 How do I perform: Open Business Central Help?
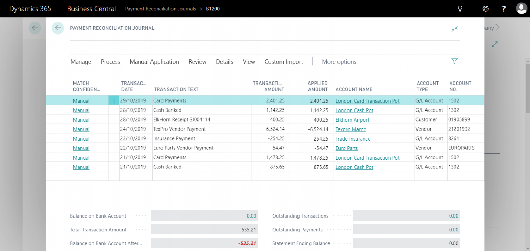503,9
